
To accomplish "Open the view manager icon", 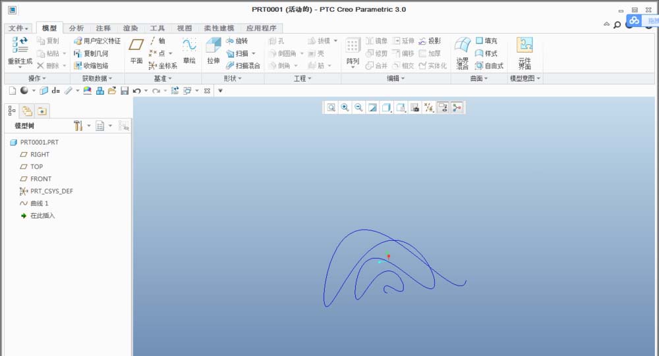I will [415, 108].
